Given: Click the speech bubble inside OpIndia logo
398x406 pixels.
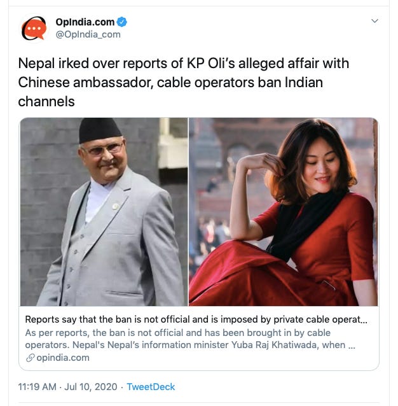Looking at the screenshot, I should [35, 29].
